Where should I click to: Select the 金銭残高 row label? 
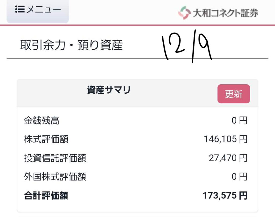(x=42, y=121)
